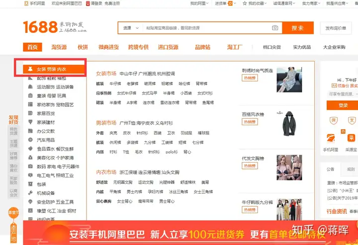This screenshot has height=245, width=358.
Task: Open the 伙拼 navigation tab
Action: [83, 47]
